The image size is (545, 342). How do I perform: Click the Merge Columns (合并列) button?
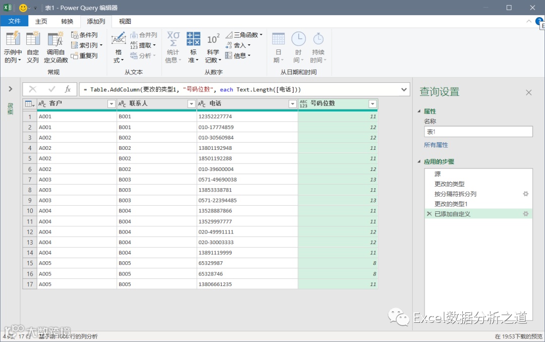(x=143, y=35)
